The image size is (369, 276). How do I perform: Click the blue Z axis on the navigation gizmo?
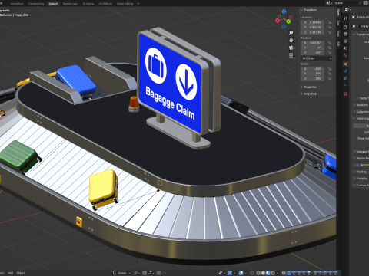click(284, 11)
